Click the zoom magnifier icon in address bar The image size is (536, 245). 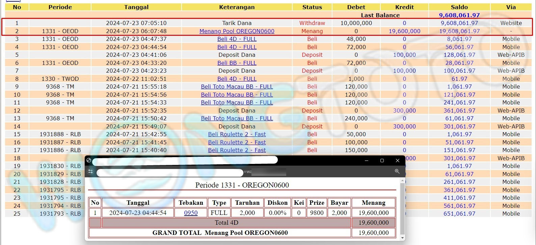[x=397, y=172]
